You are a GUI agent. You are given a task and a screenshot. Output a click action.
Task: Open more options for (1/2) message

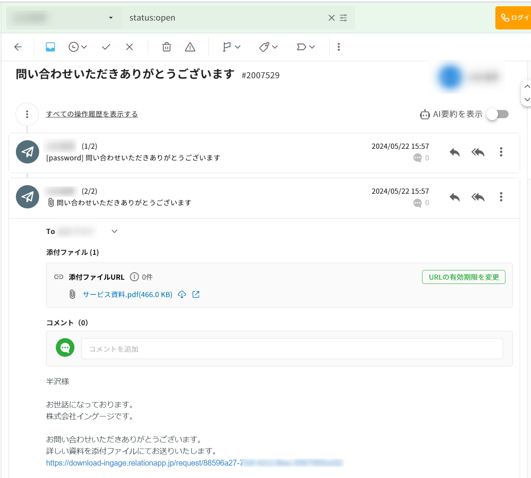click(501, 152)
